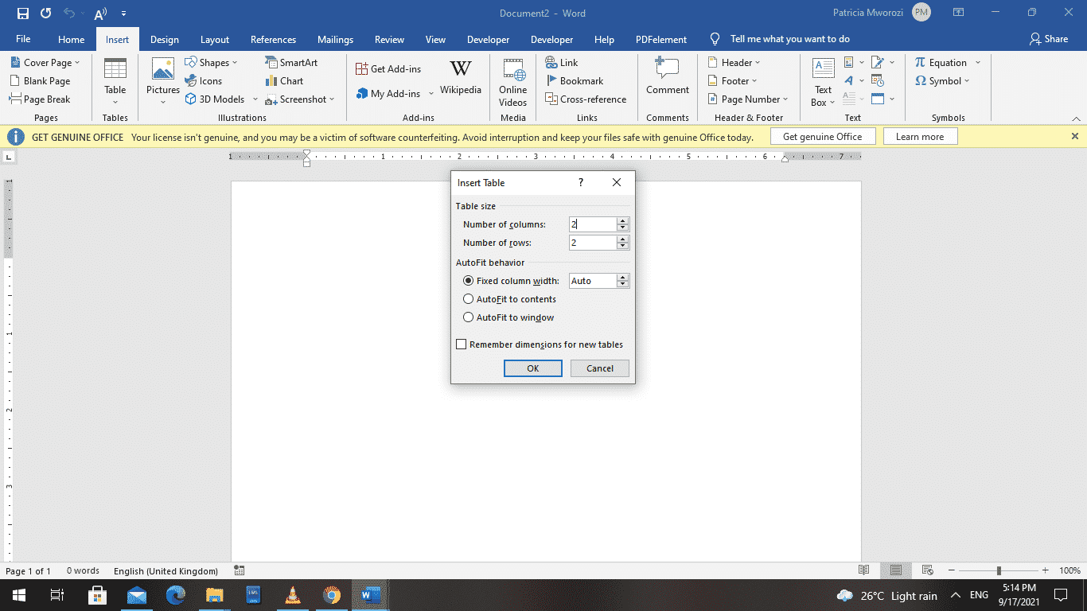Select the Fixed column width radio button
Image resolution: width=1087 pixels, height=611 pixels.
(x=468, y=281)
